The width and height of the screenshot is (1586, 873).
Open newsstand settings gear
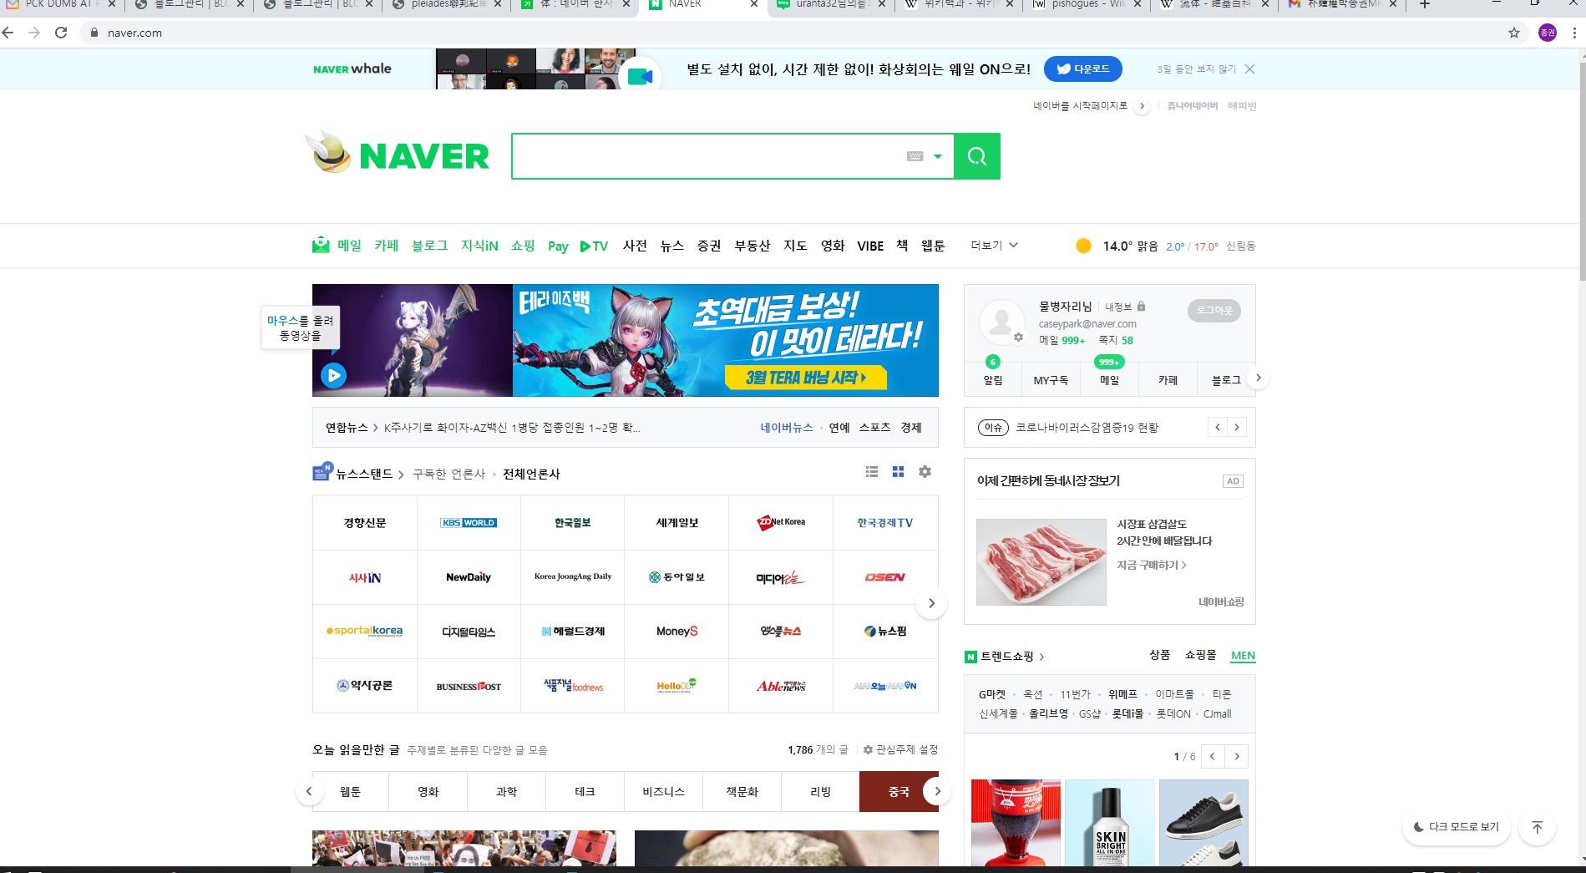click(925, 472)
